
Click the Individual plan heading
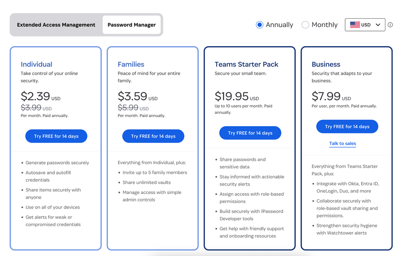[x=36, y=64]
